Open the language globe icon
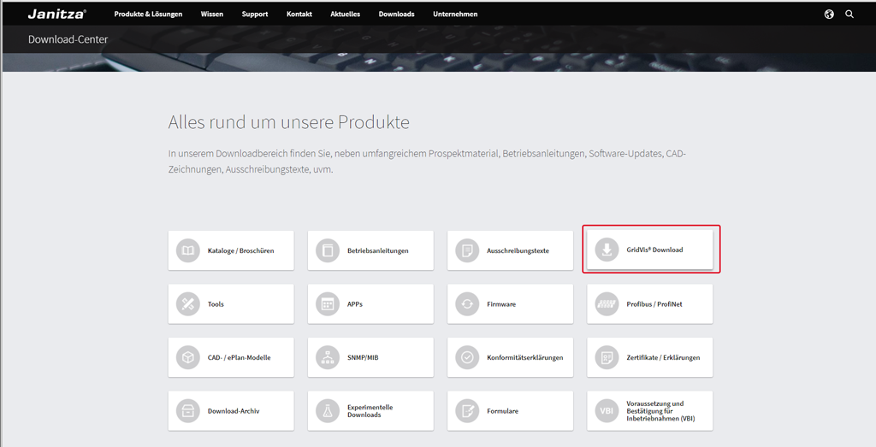 tap(829, 14)
